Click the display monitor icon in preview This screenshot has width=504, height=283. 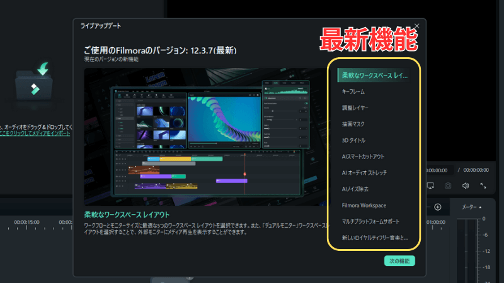(430, 186)
